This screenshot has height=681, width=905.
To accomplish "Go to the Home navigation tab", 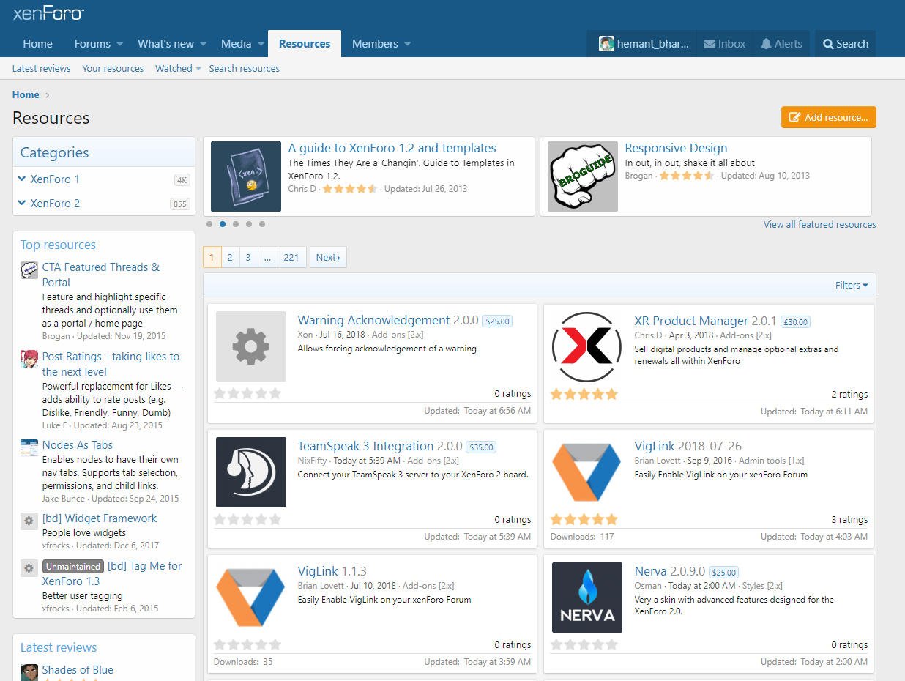I will [x=37, y=44].
